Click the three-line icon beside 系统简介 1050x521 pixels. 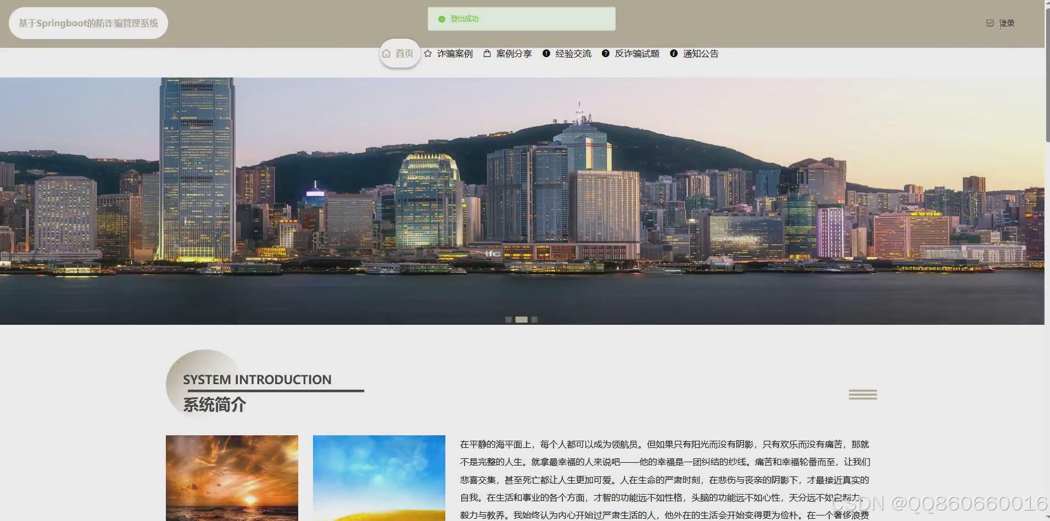coord(863,395)
